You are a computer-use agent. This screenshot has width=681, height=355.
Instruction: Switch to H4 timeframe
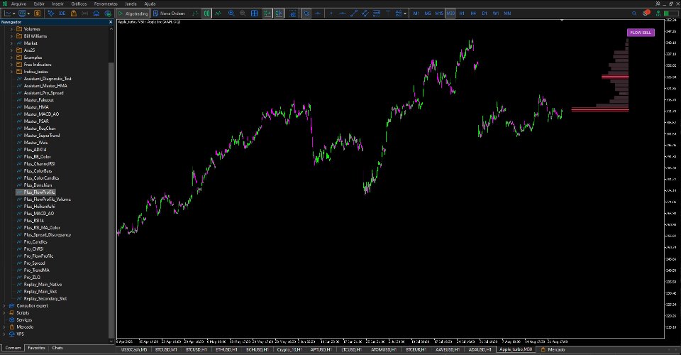[x=473, y=13]
